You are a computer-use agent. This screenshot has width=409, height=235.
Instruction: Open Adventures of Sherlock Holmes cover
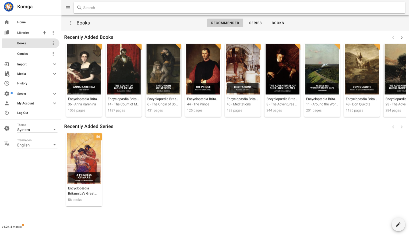[x=283, y=69]
